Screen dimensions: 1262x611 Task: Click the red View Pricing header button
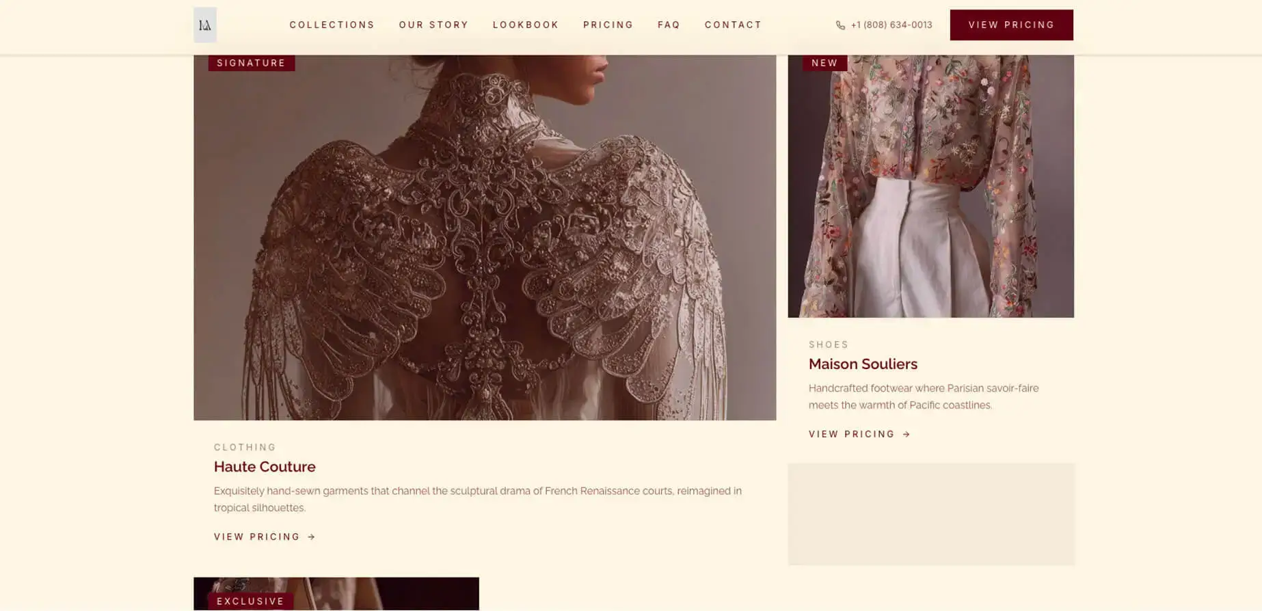coord(1011,25)
